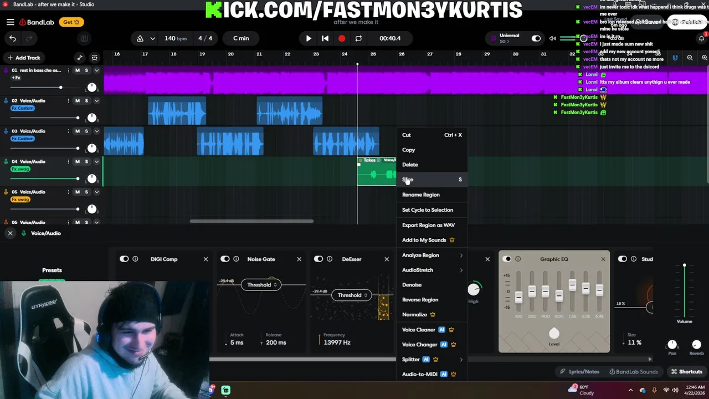Viewport: 709px width, 399px height.
Task: Click the automation curve icon near Add Track
Action: pyautogui.click(x=80, y=58)
